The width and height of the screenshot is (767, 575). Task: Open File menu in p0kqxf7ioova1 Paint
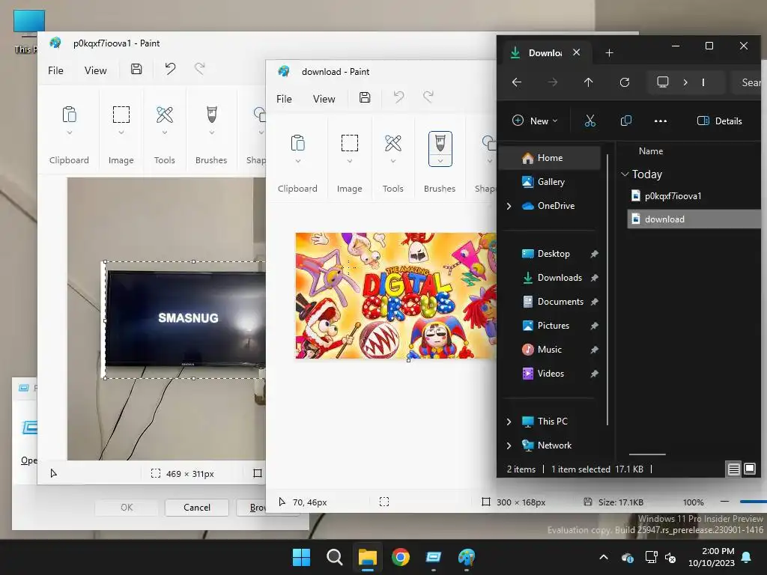click(x=55, y=70)
